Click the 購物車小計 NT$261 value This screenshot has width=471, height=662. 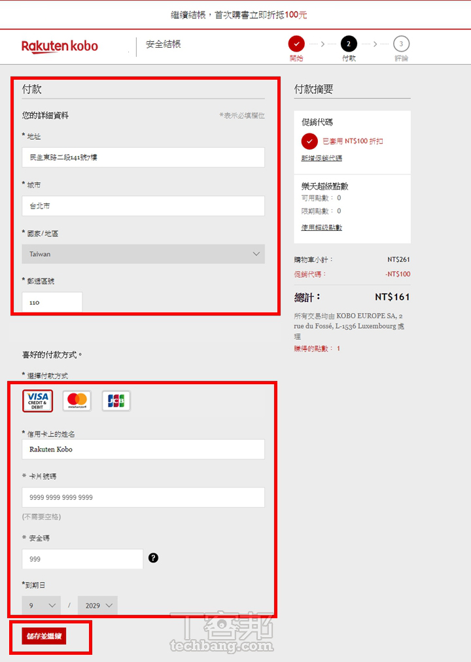(398, 259)
